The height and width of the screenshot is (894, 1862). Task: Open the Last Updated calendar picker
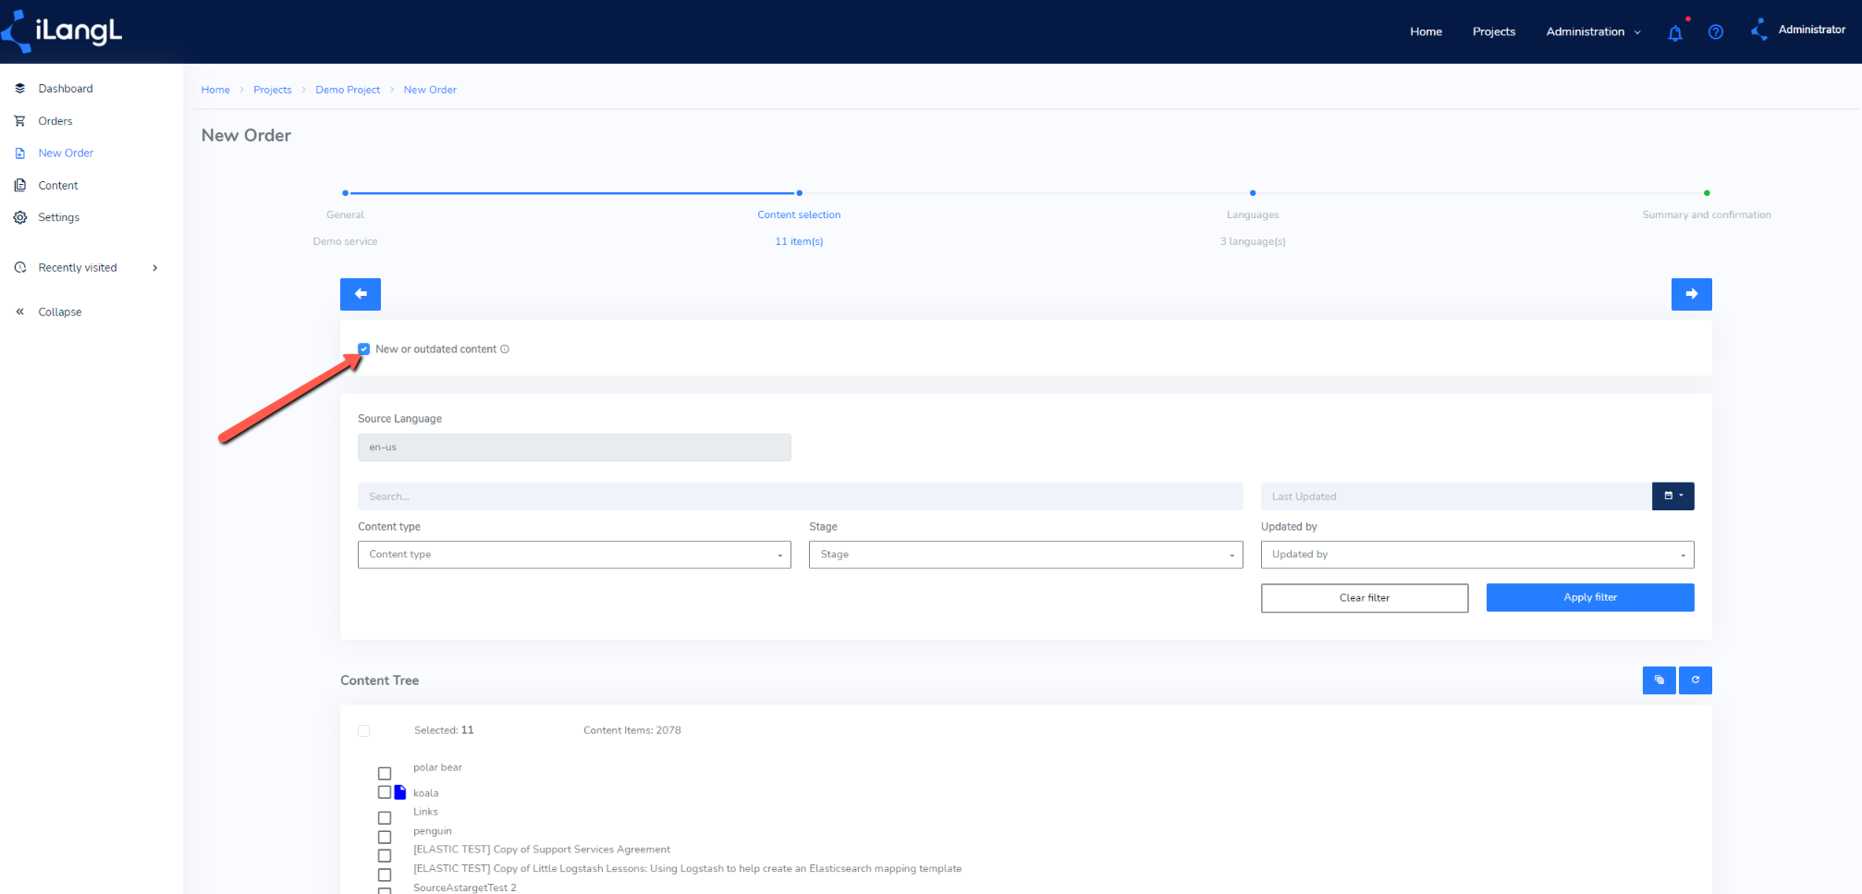tap(1673, 496)
